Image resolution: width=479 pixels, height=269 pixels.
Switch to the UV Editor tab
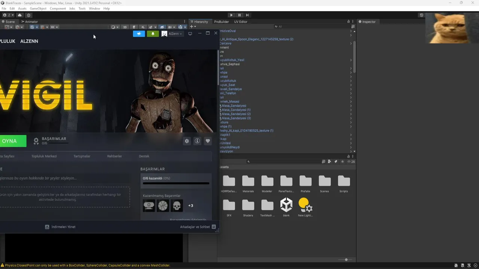pos(241,22)
